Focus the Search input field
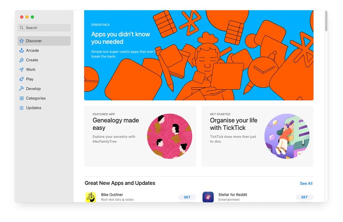 (44, 27)
